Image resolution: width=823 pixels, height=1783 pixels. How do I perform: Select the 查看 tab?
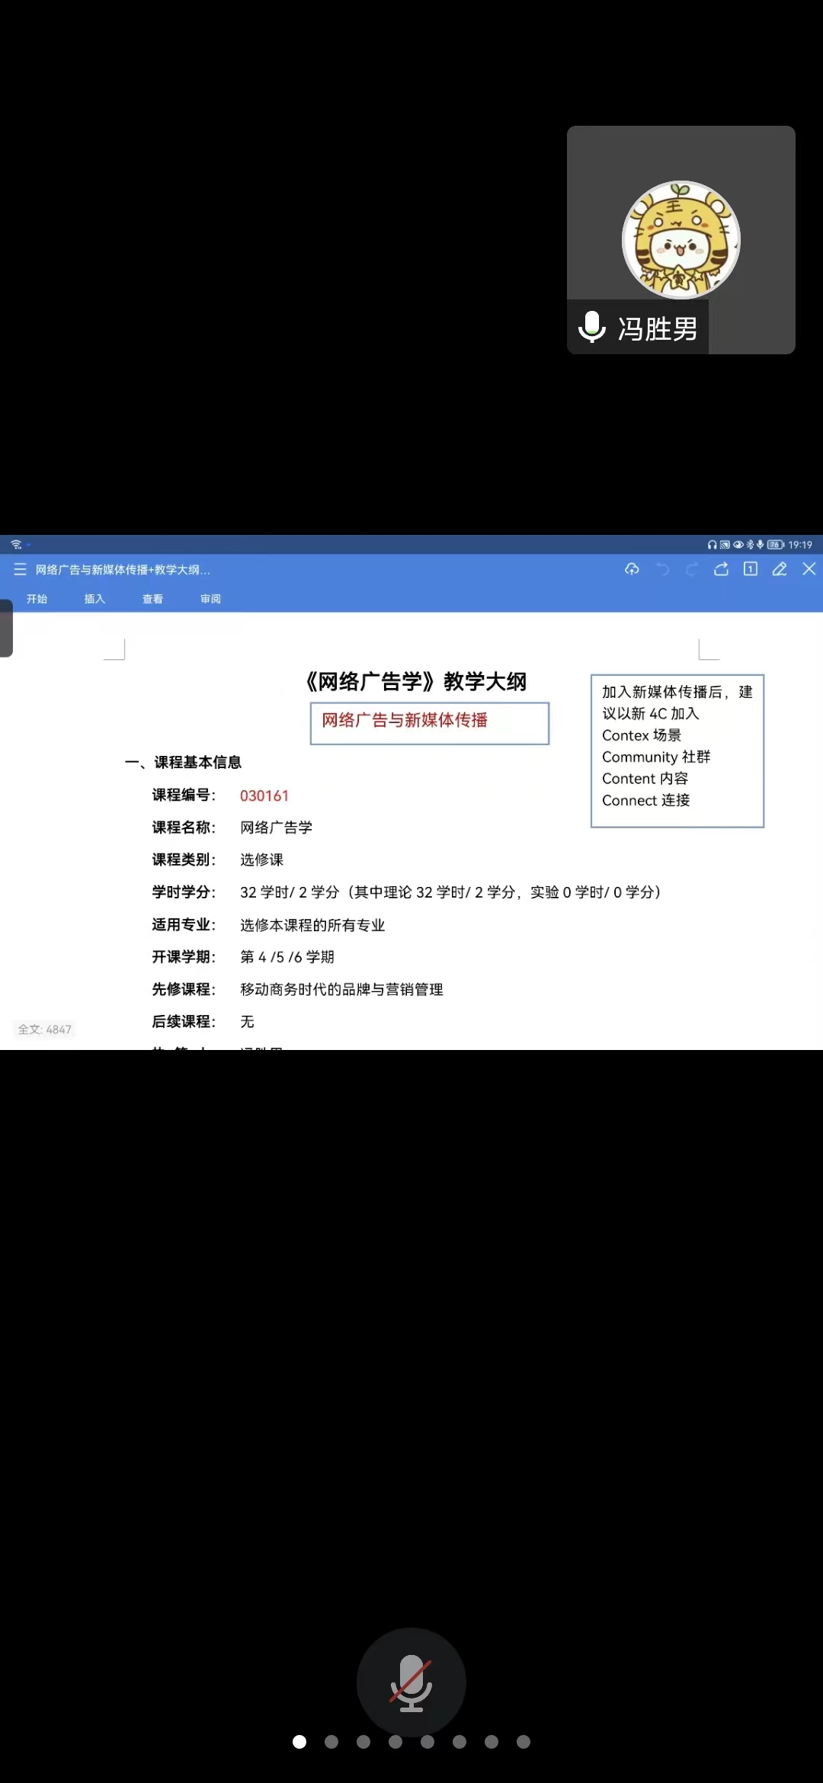click(x=152, y=599)
